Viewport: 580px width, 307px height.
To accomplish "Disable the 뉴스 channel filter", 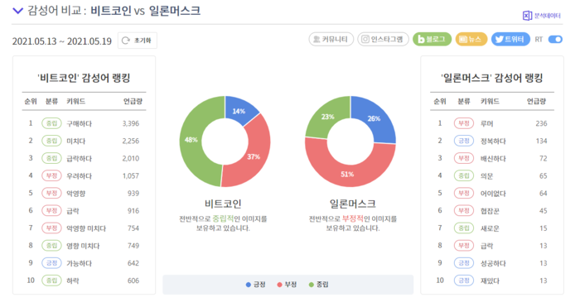I will (x=471, y=39).
